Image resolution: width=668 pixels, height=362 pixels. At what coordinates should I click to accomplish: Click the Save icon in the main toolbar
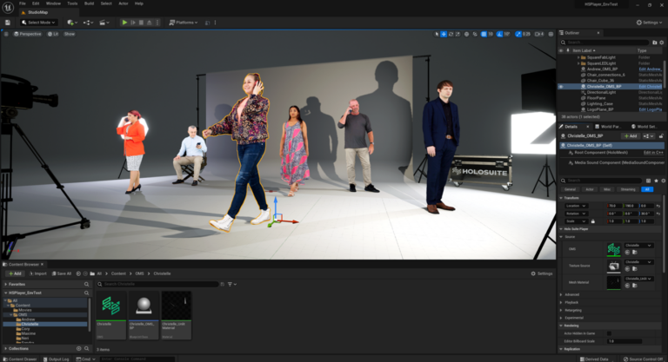(7, 22)
